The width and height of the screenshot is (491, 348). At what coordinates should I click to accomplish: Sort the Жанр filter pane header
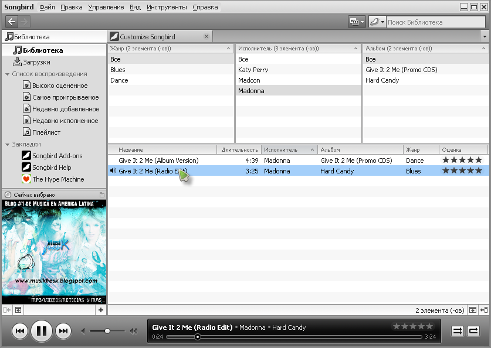[171, 49]
